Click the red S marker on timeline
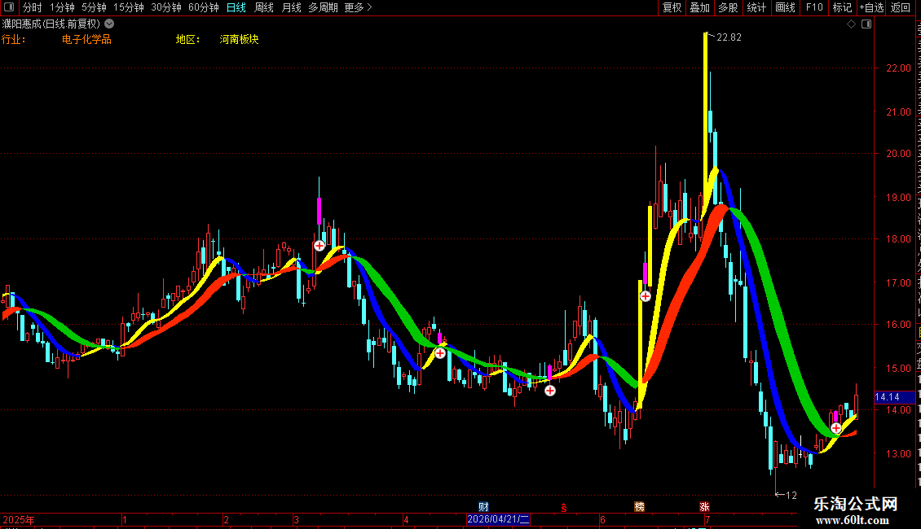The image size is (921, 529). coord(564,508)
